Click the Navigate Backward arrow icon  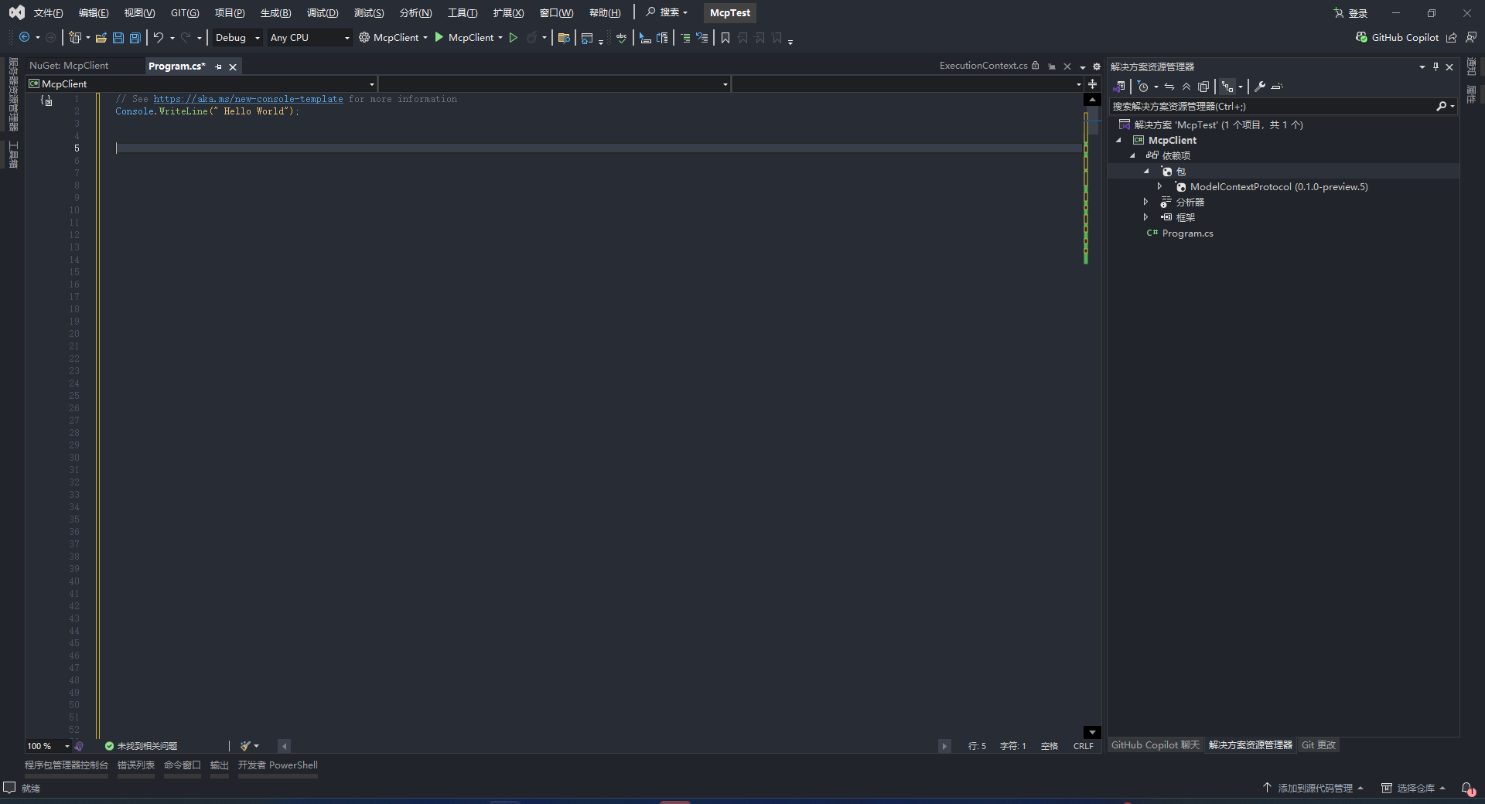point(25,37)
